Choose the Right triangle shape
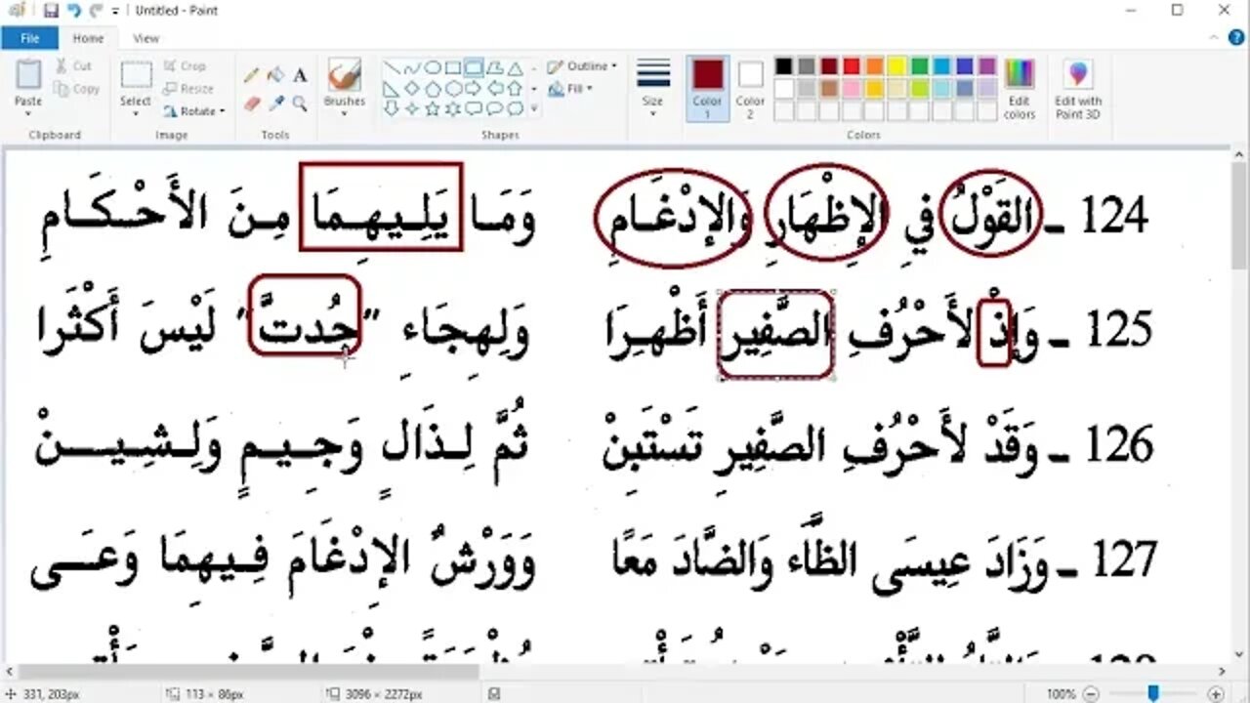The width and height of the screenshot is (1250, 703). (392, 88)
